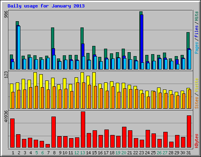Click the Files legend label
201x157 pixels.
point(197,31)
